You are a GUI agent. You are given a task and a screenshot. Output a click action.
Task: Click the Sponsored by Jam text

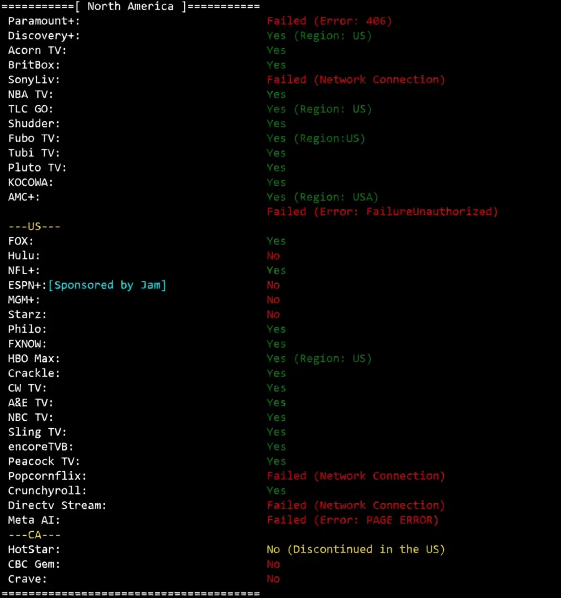(107, 285)
